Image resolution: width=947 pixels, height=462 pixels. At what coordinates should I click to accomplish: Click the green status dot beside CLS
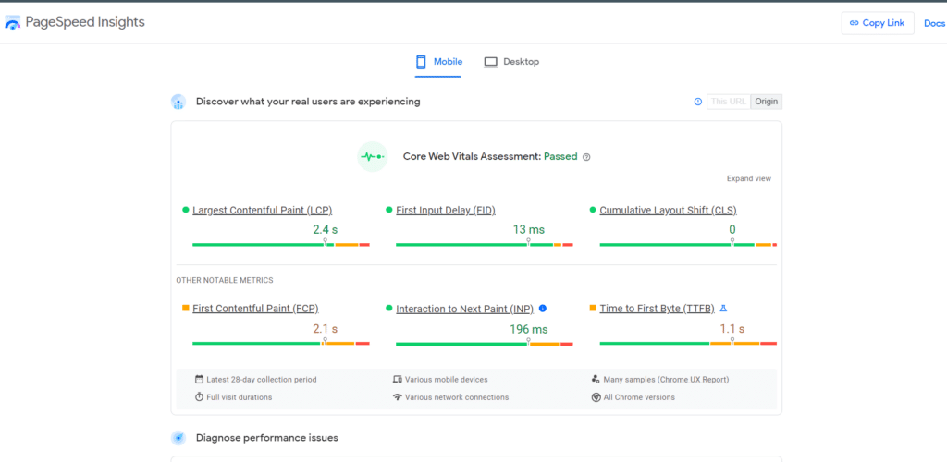tap(593, 210)
